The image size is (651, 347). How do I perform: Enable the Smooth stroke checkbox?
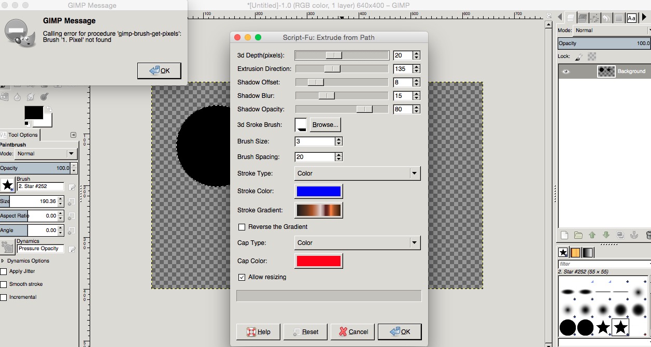pos(4,284)
